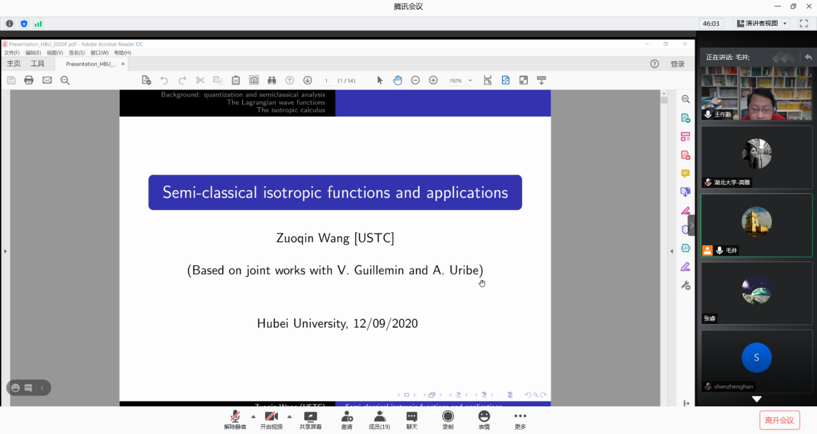Open the 表情 emoji reactions

(x=484, y=420)
